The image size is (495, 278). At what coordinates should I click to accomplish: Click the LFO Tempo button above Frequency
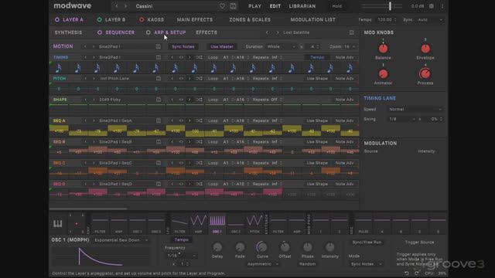[181, 239]
